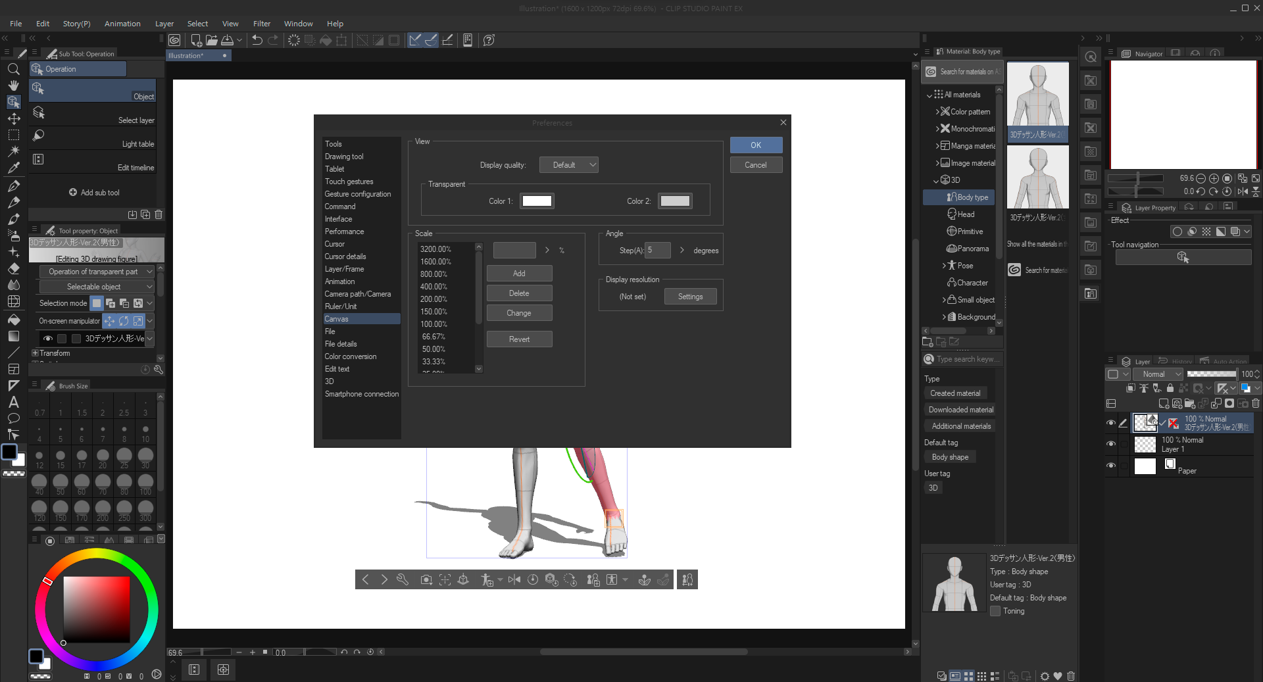Select the Eraser tool

tap(13, 268)
